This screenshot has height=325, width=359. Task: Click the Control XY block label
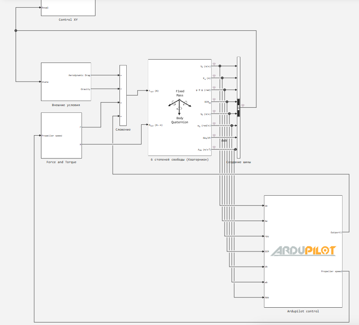pyautogui.click(x=68, y=20)
